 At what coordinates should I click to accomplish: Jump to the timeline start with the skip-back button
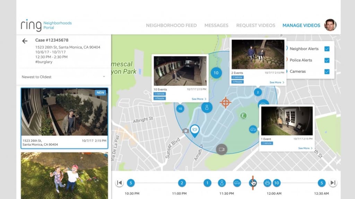pyautogui.click(x=119, y=183)
